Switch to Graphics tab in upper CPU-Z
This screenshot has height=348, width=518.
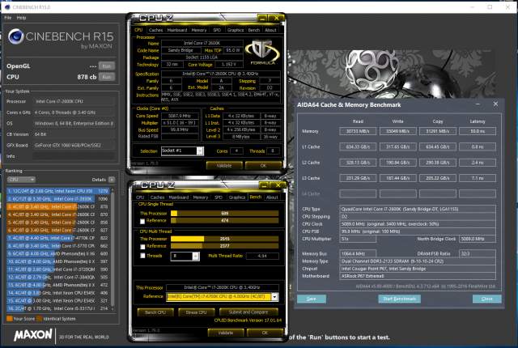click(236, 30)
